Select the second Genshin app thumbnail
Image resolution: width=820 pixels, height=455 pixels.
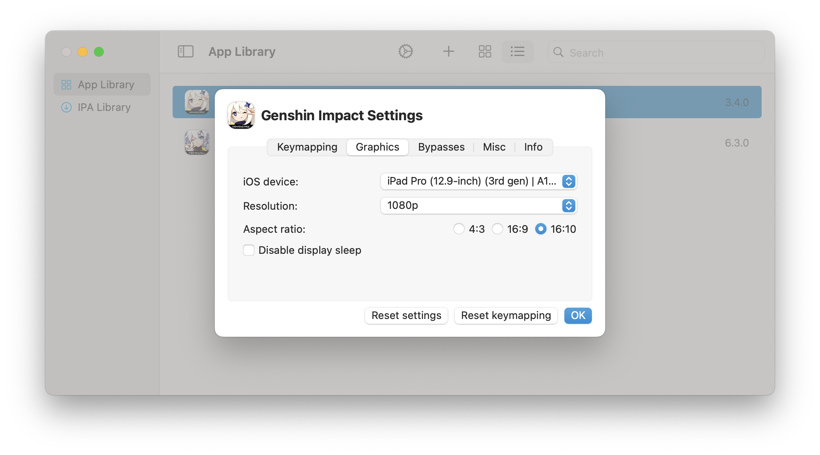pyautogui.click(x=197, y=142)
